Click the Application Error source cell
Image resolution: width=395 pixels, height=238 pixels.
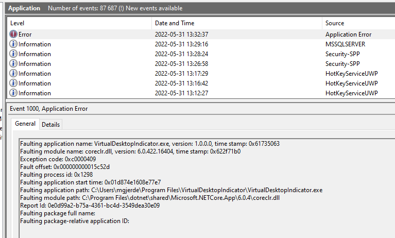[348, 35]
